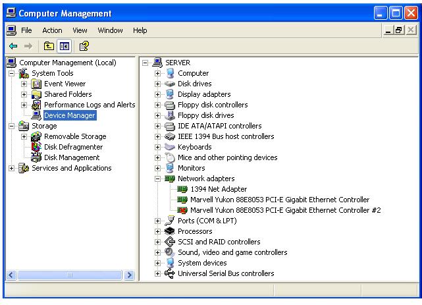Click the Processors chip icon
422x305 pixels.
[x=170, y=231]
